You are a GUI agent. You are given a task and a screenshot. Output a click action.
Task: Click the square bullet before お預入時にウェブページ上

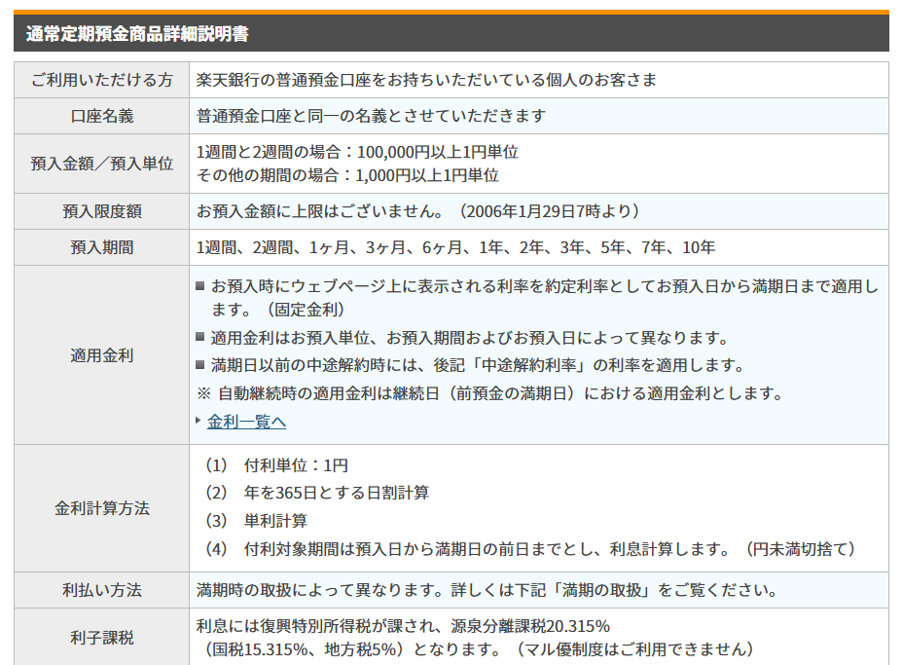coord(200,286)
